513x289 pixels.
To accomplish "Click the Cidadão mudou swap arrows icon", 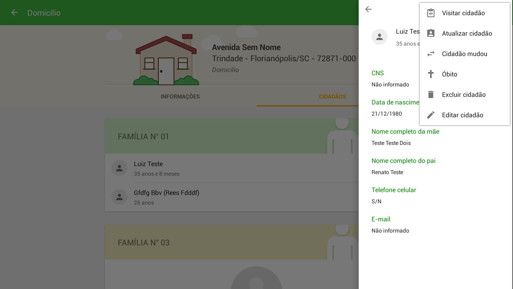I will pyautogui.click(x=431, y=54).
